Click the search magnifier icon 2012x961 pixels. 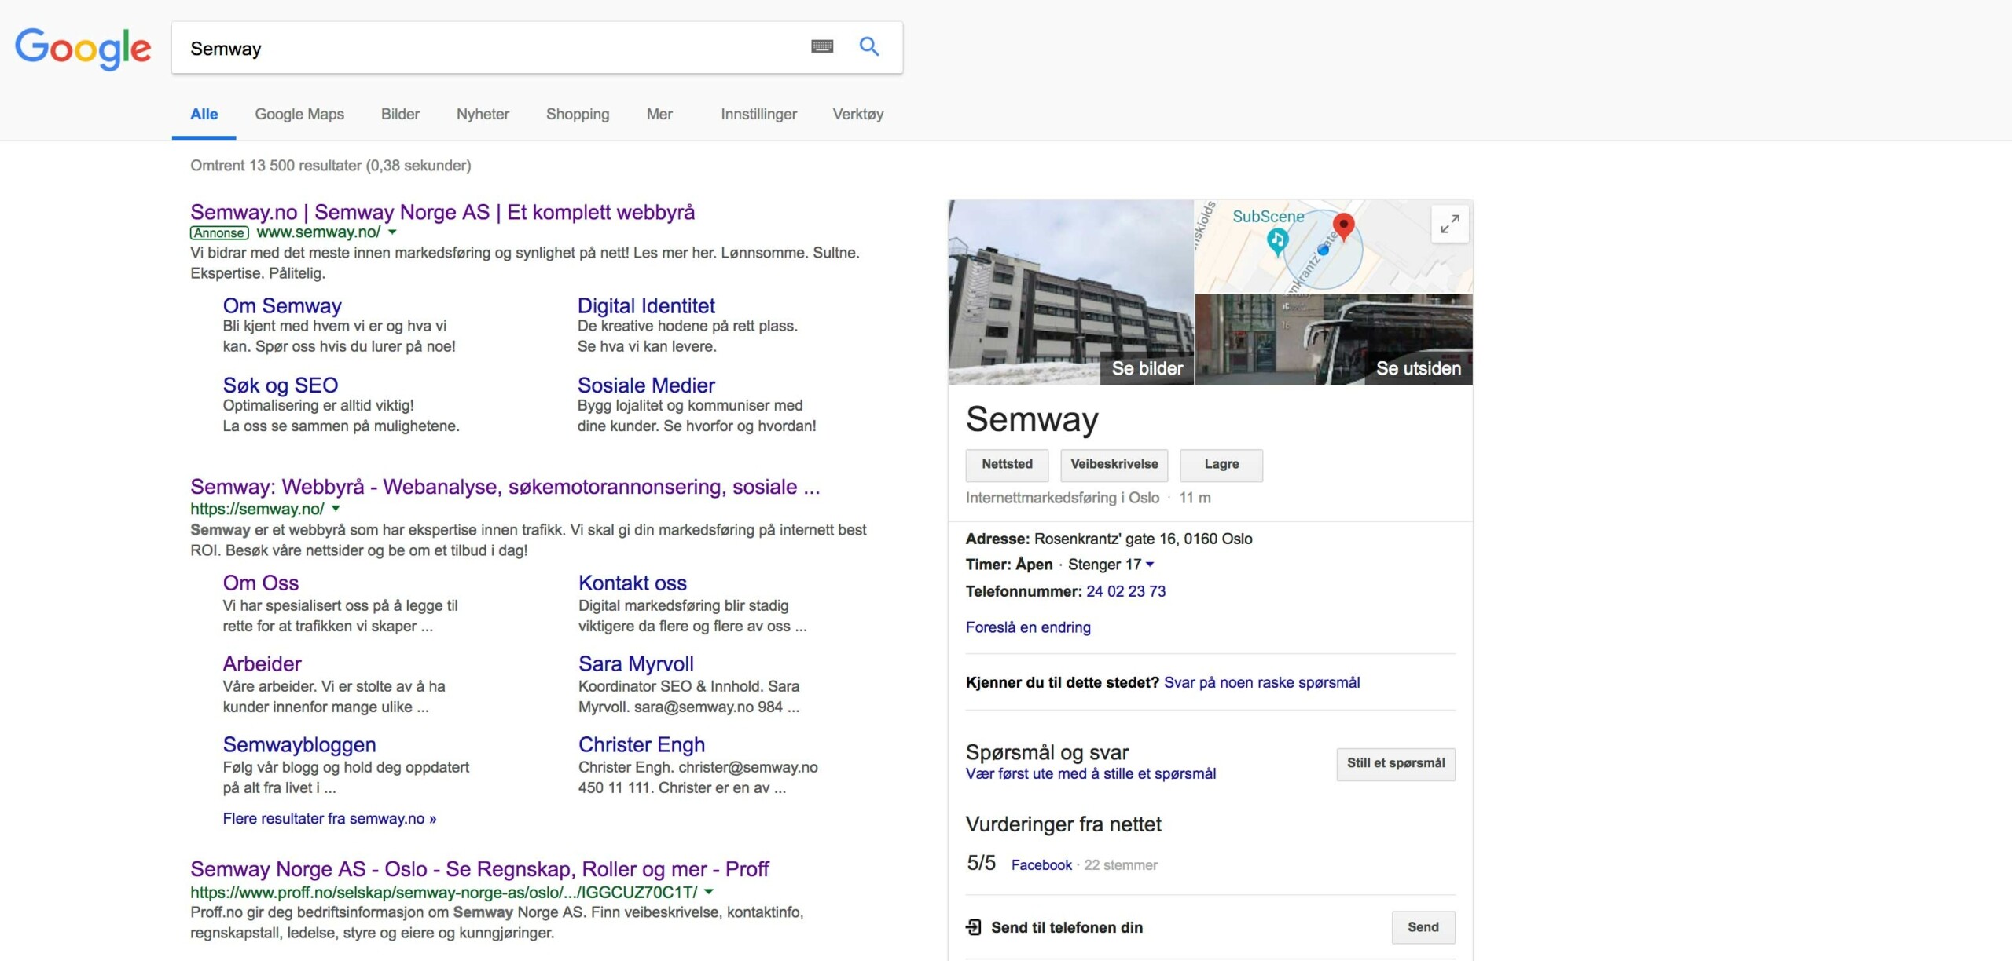(869, 46)
